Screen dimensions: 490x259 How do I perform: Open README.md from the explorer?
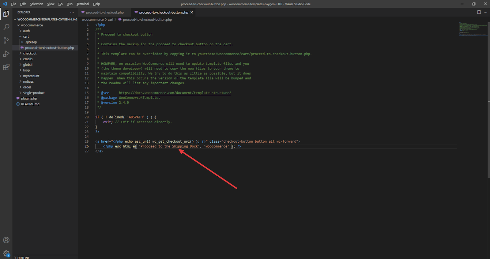tap(30, 104)
